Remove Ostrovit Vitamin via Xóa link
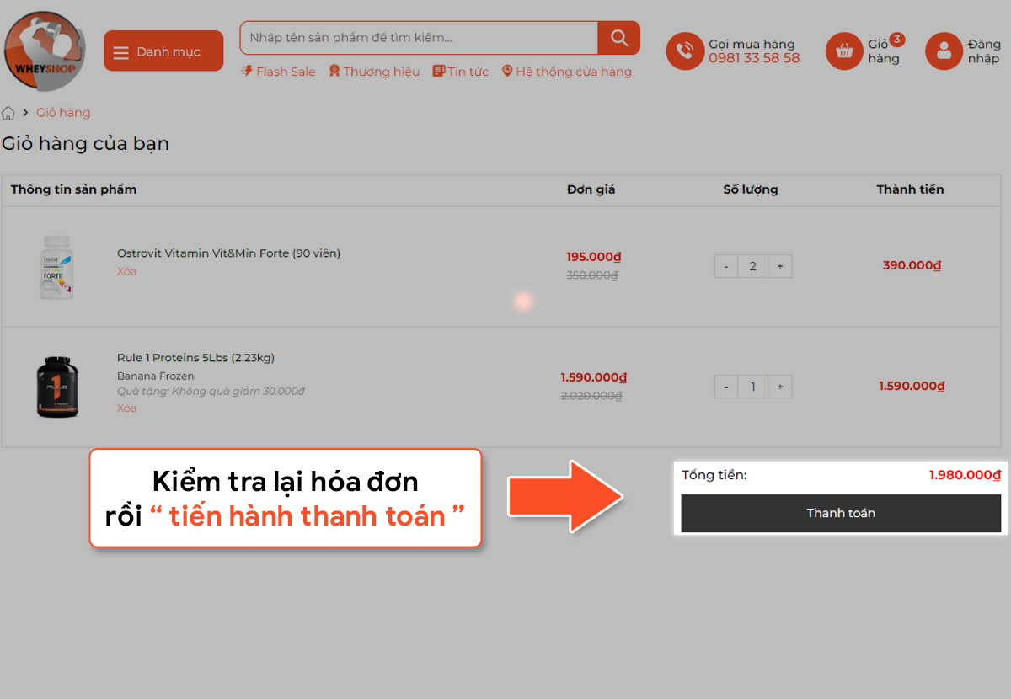The height and width of the screenshot is (699, 1011). coord(126,271)
